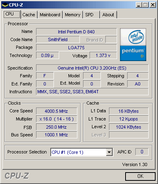Screen dimensions: 158x184
Task: Minimize the CPU-Z window
Action: pos(139,5)
